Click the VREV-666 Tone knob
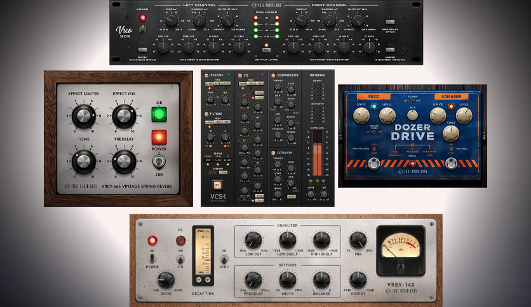 (x=84, y=162)
